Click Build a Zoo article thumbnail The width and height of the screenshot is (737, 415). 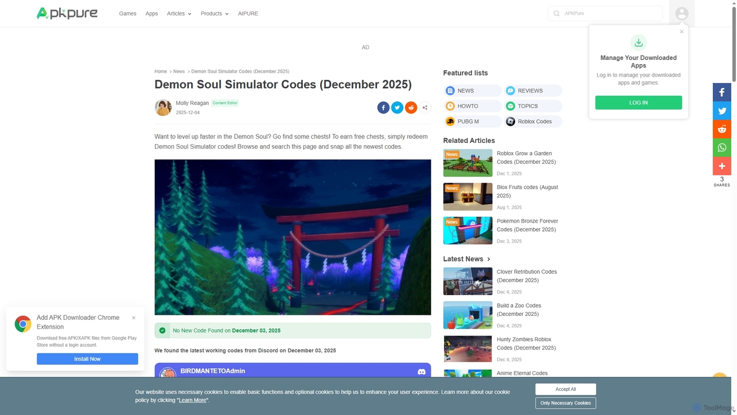tap(468, 315)
